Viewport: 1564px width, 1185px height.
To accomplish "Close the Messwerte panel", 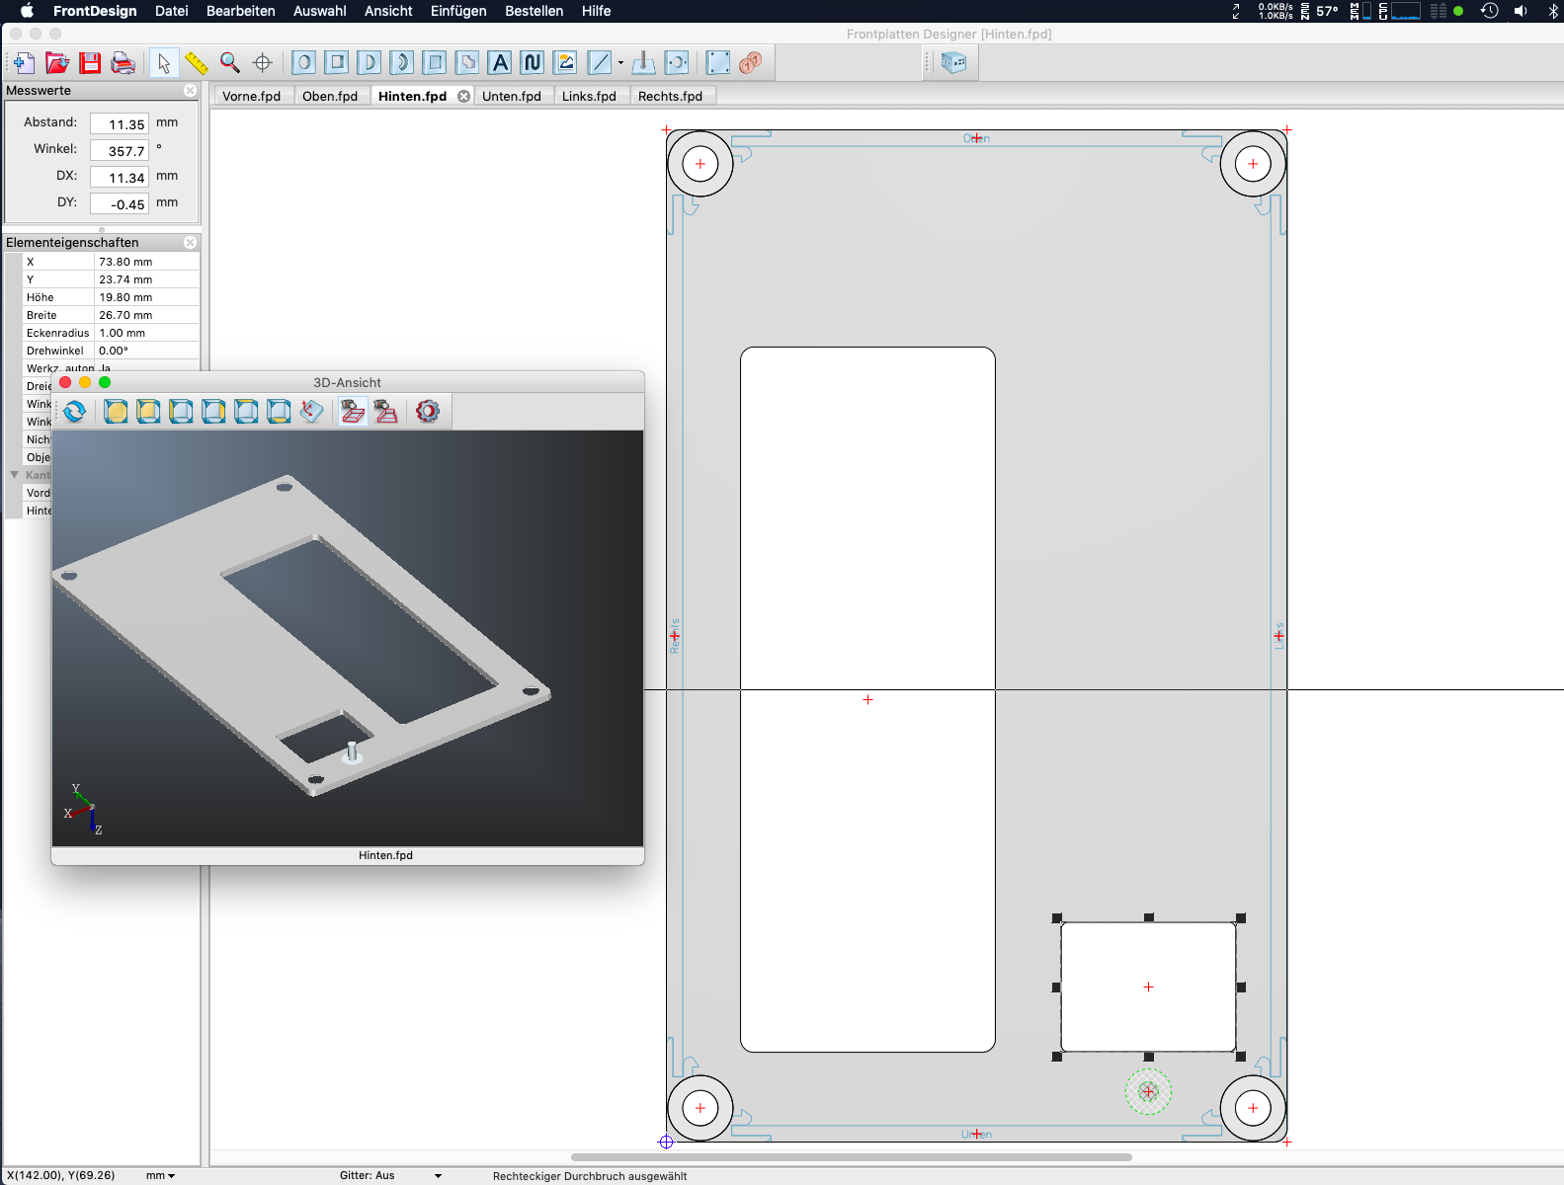I will coord(190,90).
